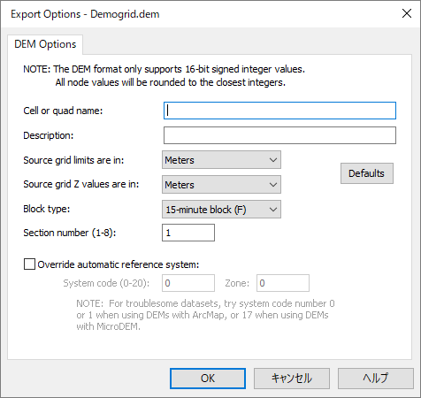
Task: Click the System code (0-20) field
Action: click(x=188, y=283)
